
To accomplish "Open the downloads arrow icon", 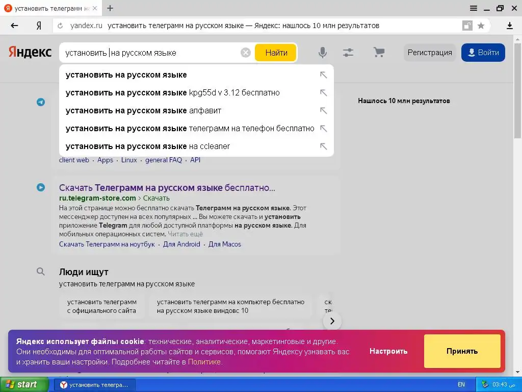I will 509,26.
